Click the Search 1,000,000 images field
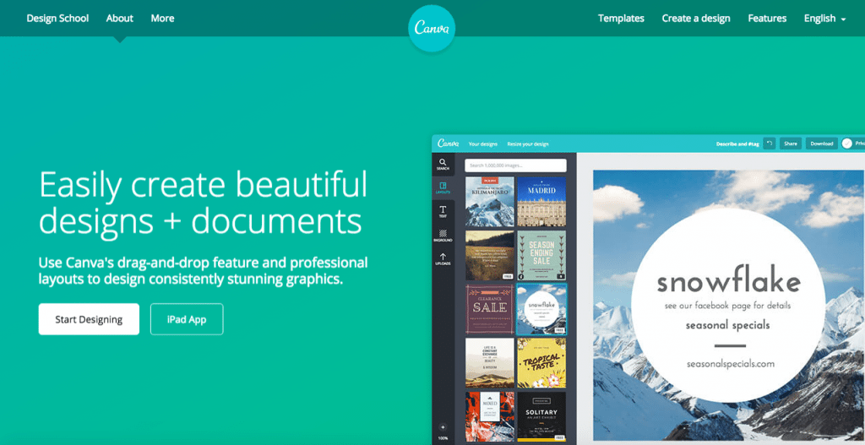 click(x=515, y=166)
